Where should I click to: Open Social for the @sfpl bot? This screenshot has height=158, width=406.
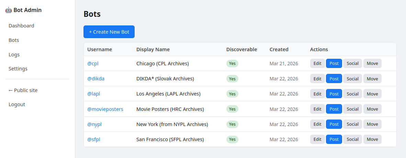(352, 139)
